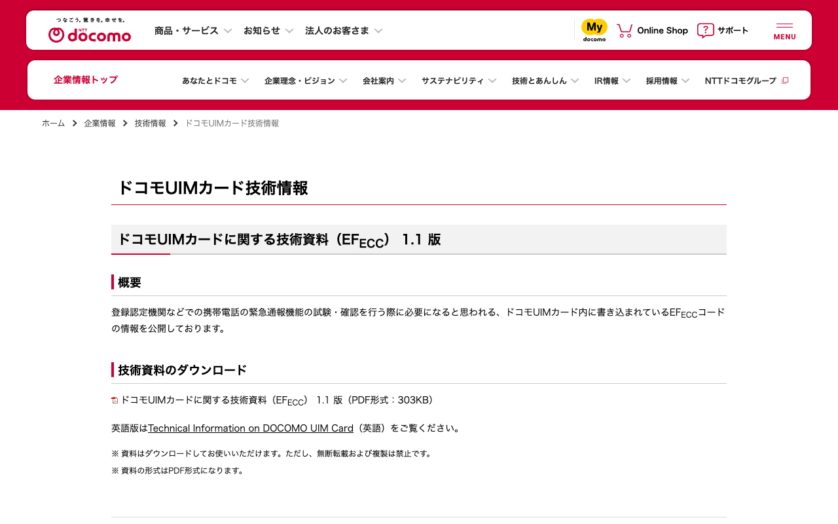Click the 1.1 版 section heading bar
This screenshot has height=524, width=838.
point(419,240)
